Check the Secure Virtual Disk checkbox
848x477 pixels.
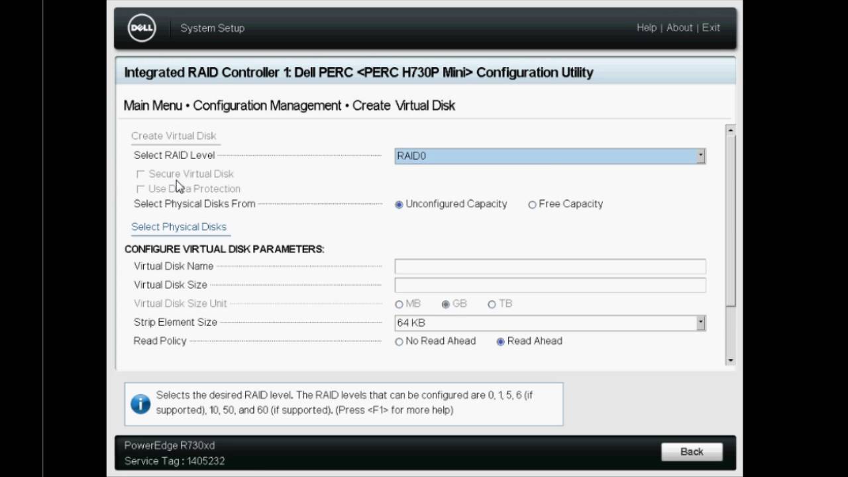(x=140, y=174)
